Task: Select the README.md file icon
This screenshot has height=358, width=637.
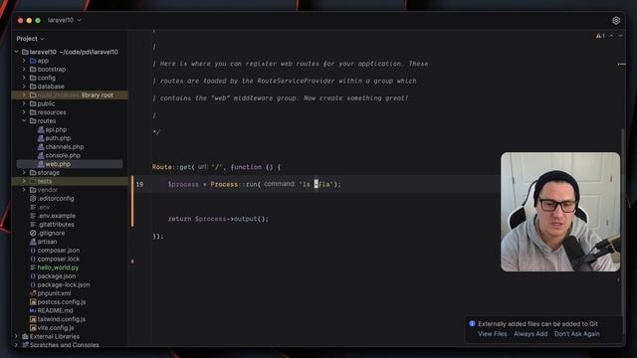Action: click(33, 310)
